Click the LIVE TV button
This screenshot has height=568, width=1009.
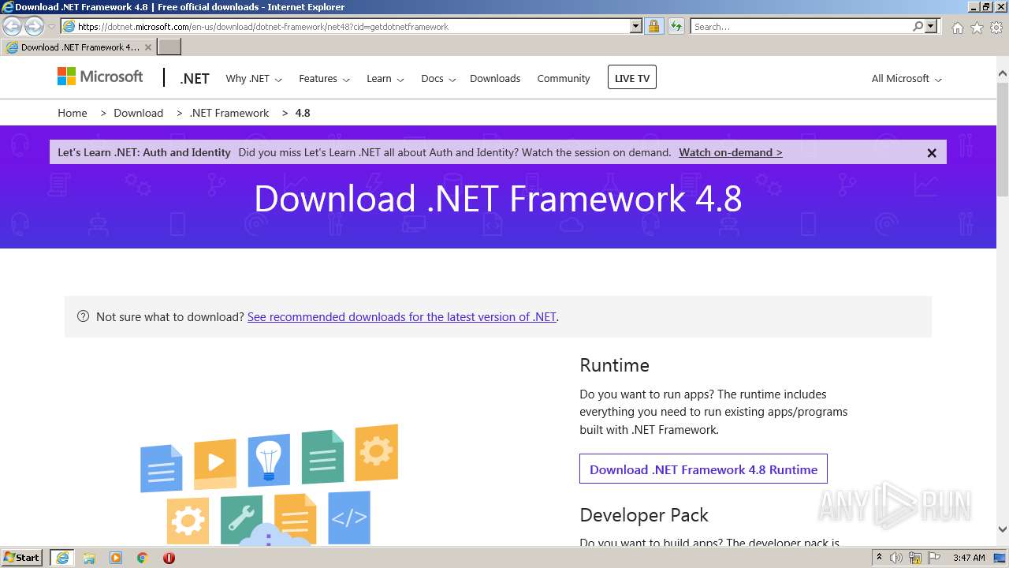click(x=632, y=78)
